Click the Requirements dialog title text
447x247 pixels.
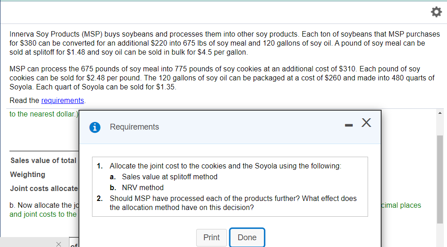pyautogui.click(x=134, y=127)
